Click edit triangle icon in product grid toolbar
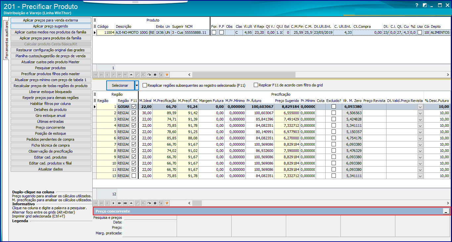This screenshot has height=242, width=452. point(131,75)
